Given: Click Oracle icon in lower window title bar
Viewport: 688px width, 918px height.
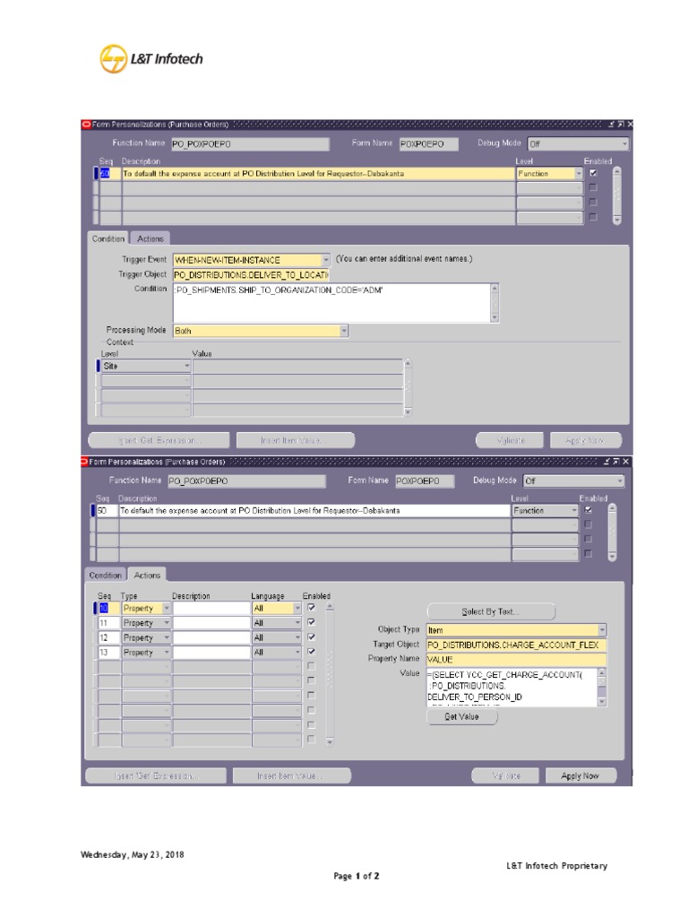Looking at the screenshot, I should (84, 462).
